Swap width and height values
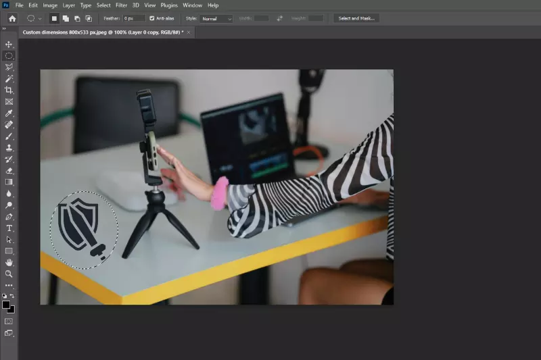 coord(279,19)
